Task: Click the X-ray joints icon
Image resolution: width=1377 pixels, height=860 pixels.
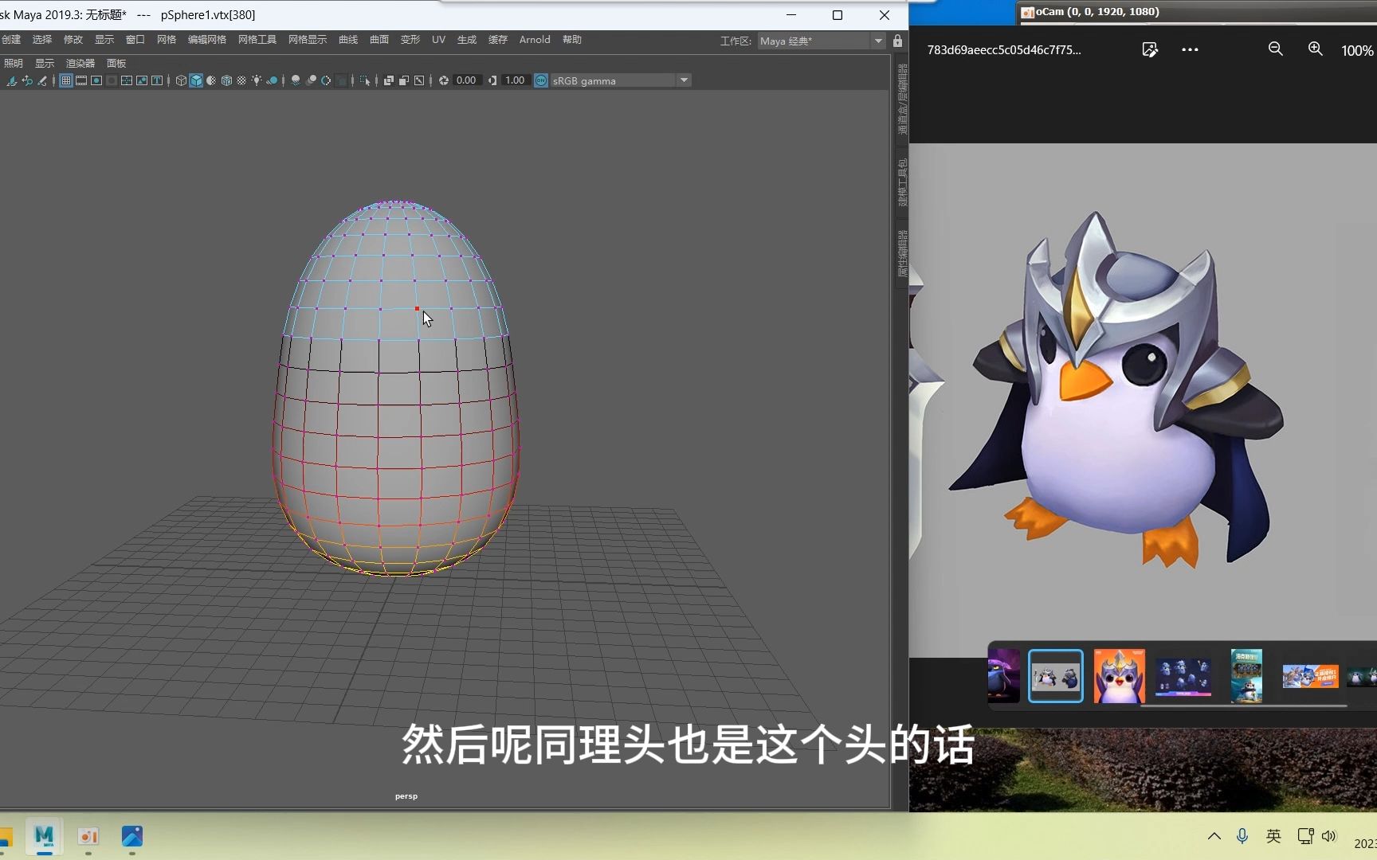Action: [419, 80]
